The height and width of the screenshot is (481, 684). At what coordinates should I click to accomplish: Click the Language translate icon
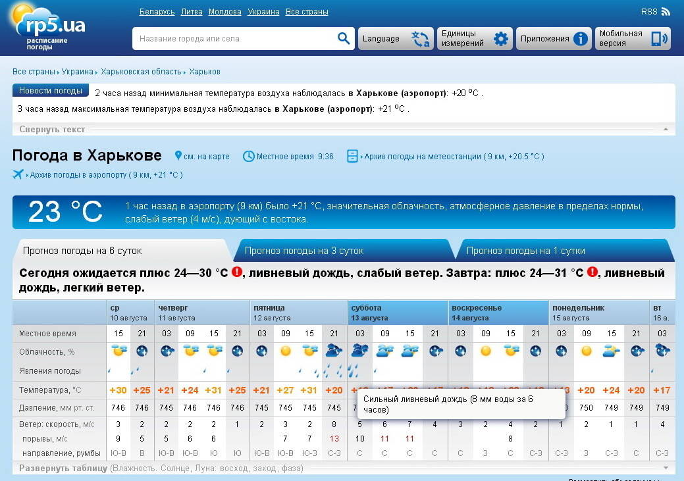[420, 39]
